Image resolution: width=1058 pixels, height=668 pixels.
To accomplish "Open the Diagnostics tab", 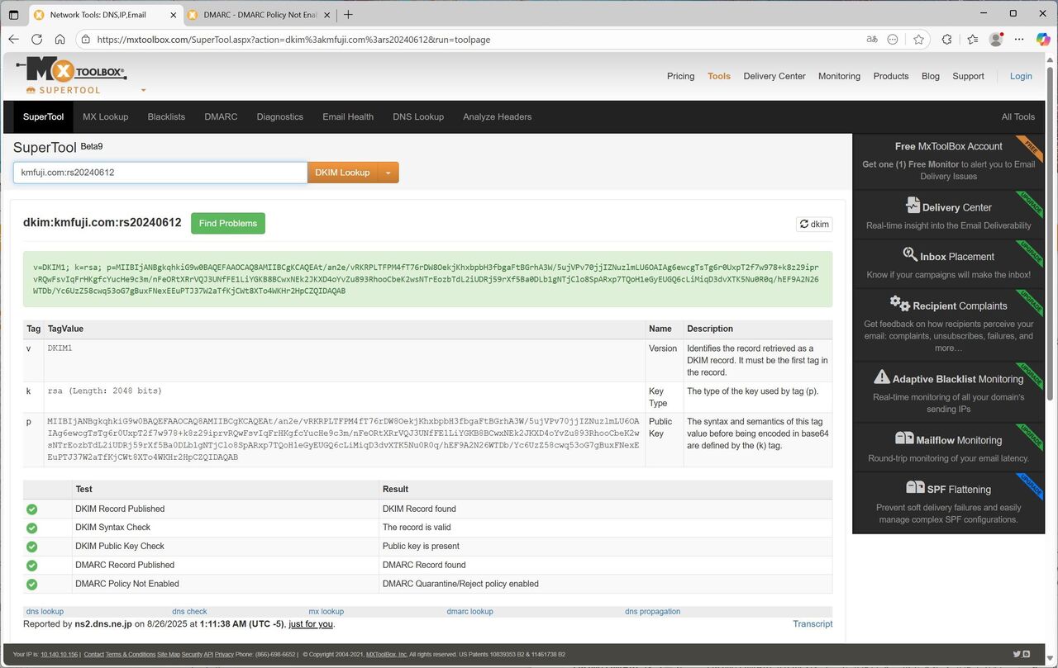I will click(x=280, y=117).
